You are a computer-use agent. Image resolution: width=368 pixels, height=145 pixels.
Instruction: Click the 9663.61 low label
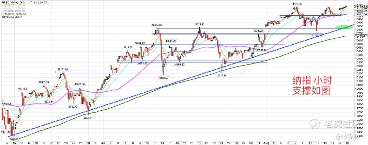88,118
